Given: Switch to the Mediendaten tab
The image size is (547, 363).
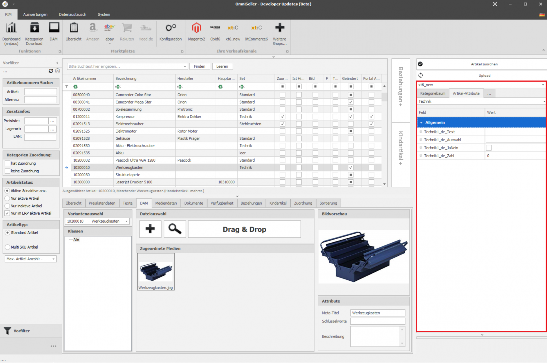Looking at the screenshot, I should [x=166, y=203].
